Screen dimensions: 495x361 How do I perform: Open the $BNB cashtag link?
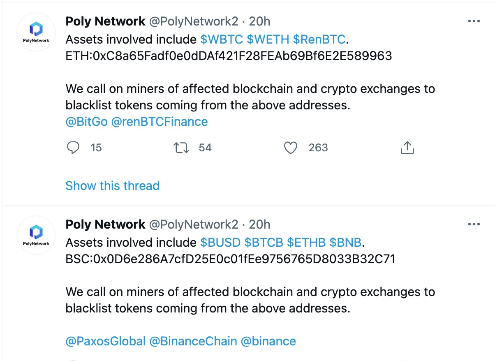click(x=345, y=243)
